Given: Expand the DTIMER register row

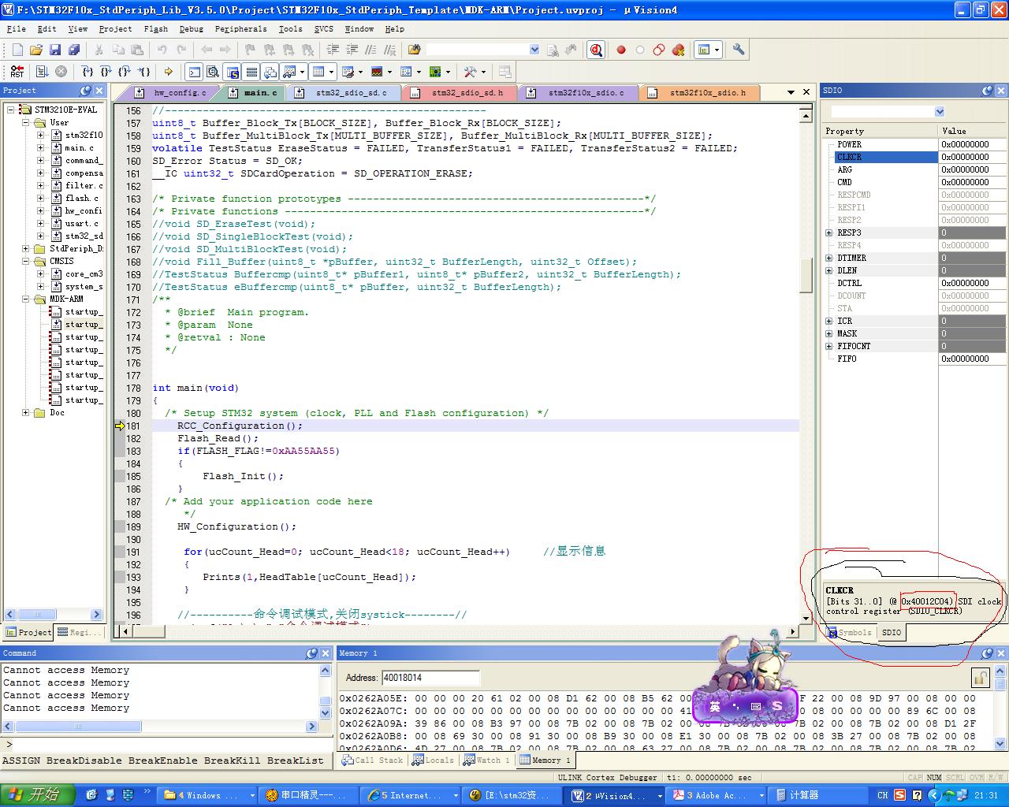Looking at the screenshot, I should (829, 258).
